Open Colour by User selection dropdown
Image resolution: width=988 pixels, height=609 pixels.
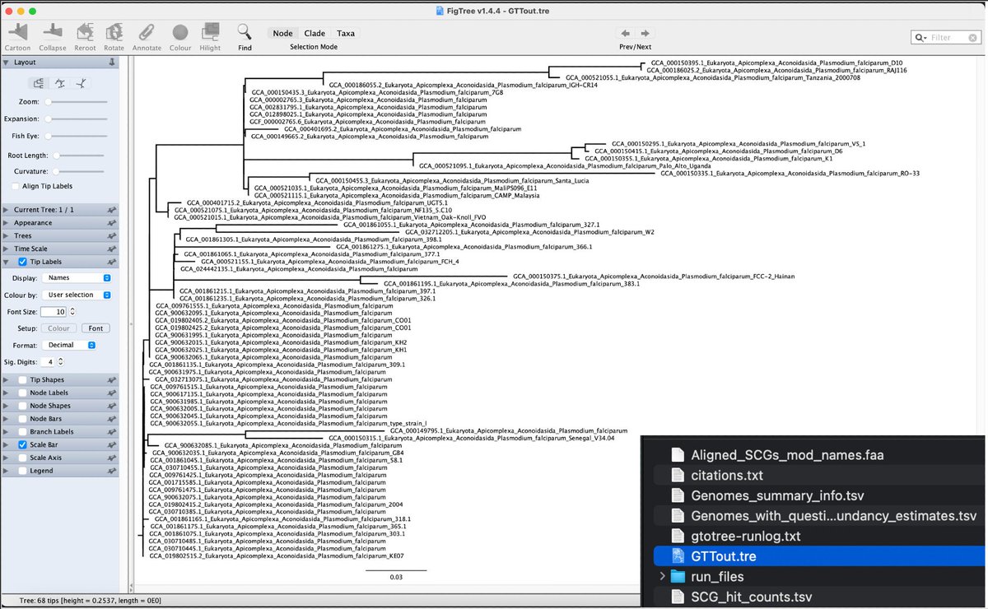click(78, 295)
